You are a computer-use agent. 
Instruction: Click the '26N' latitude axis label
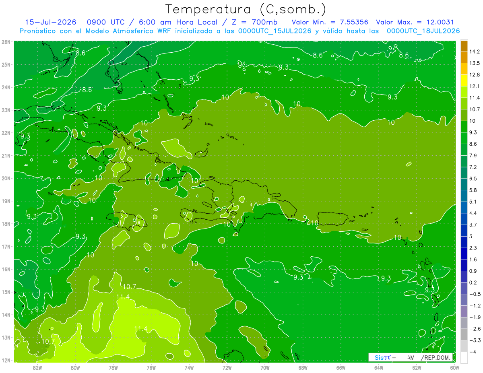pyautogui.click(x=6, y=42)
